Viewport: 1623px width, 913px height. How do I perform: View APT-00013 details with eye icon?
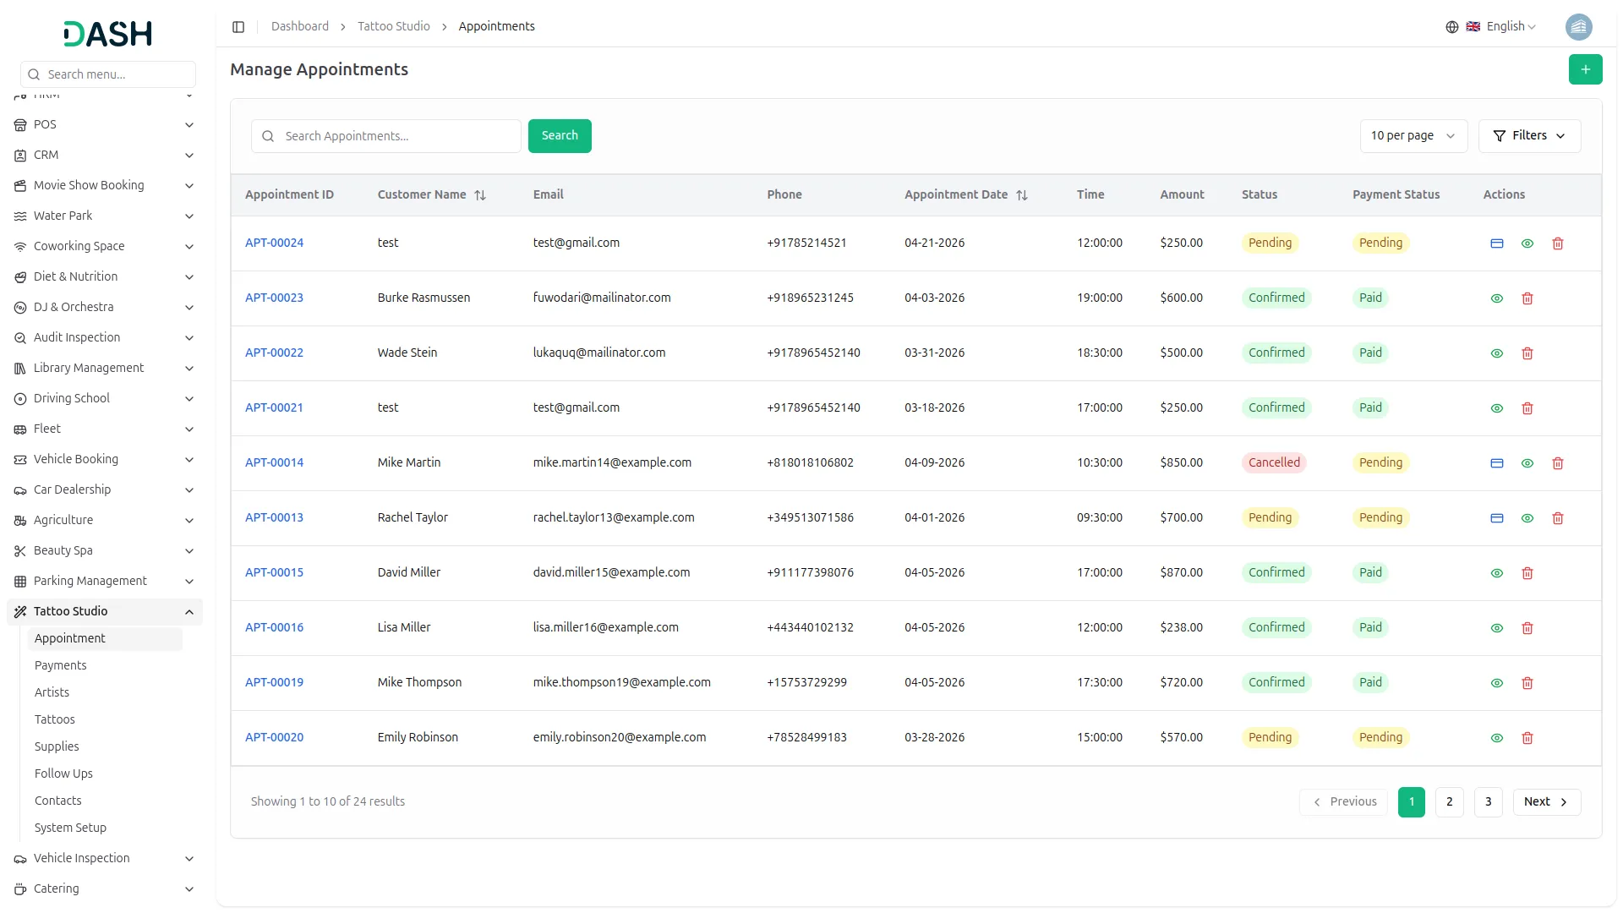[1527, 518]
